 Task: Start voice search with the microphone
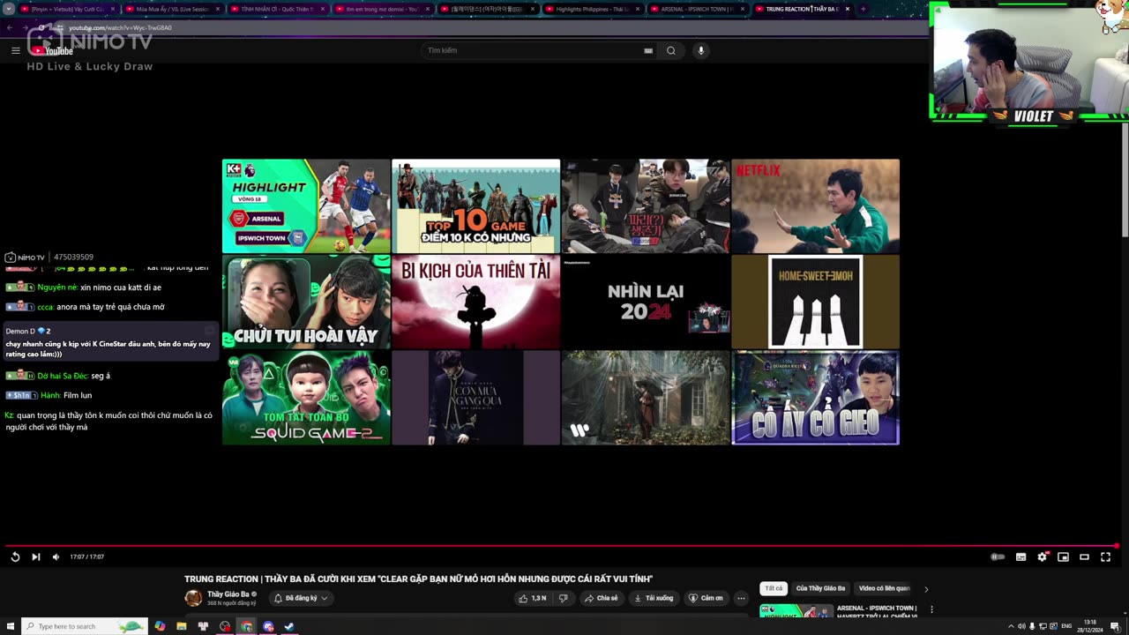point(701,50)
